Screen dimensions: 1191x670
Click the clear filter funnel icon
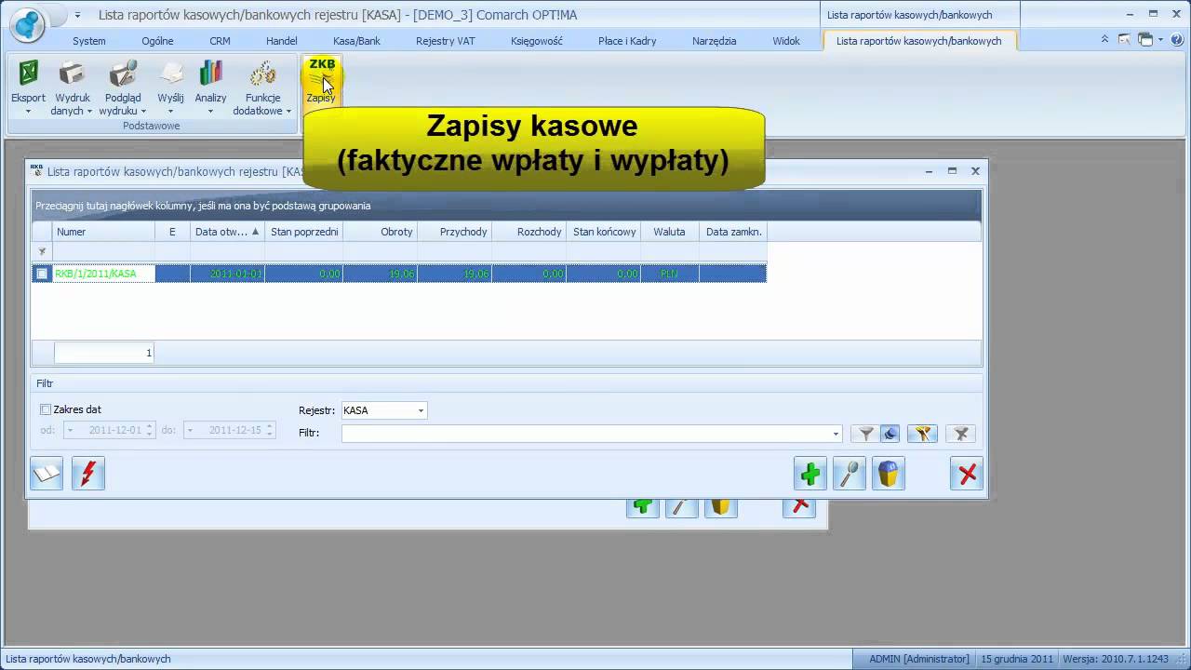pyautogui.click(x=961, y=434)
